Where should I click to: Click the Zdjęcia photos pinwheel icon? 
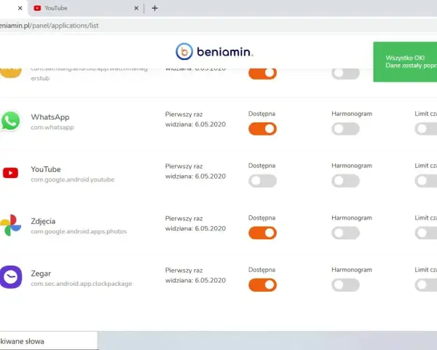pos(11,225)
